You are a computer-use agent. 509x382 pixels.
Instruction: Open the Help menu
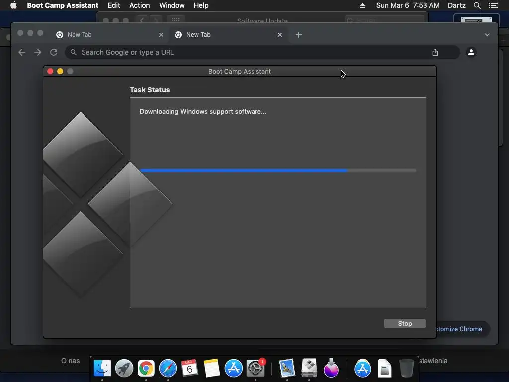click(x=201, y=5)
